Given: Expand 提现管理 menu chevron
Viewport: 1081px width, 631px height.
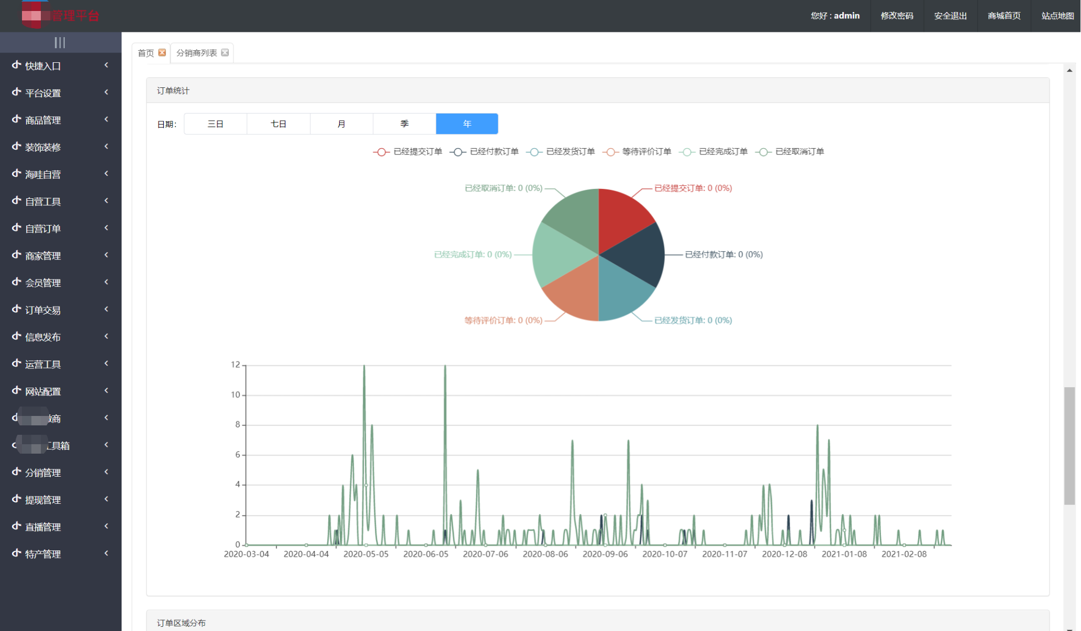Looking at the screenshot, I should tap(106, 499).
